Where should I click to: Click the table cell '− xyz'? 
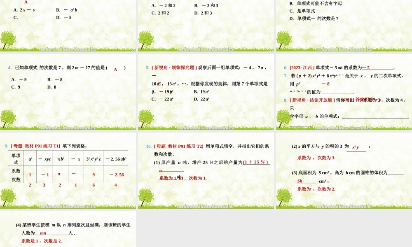point(44,159)
